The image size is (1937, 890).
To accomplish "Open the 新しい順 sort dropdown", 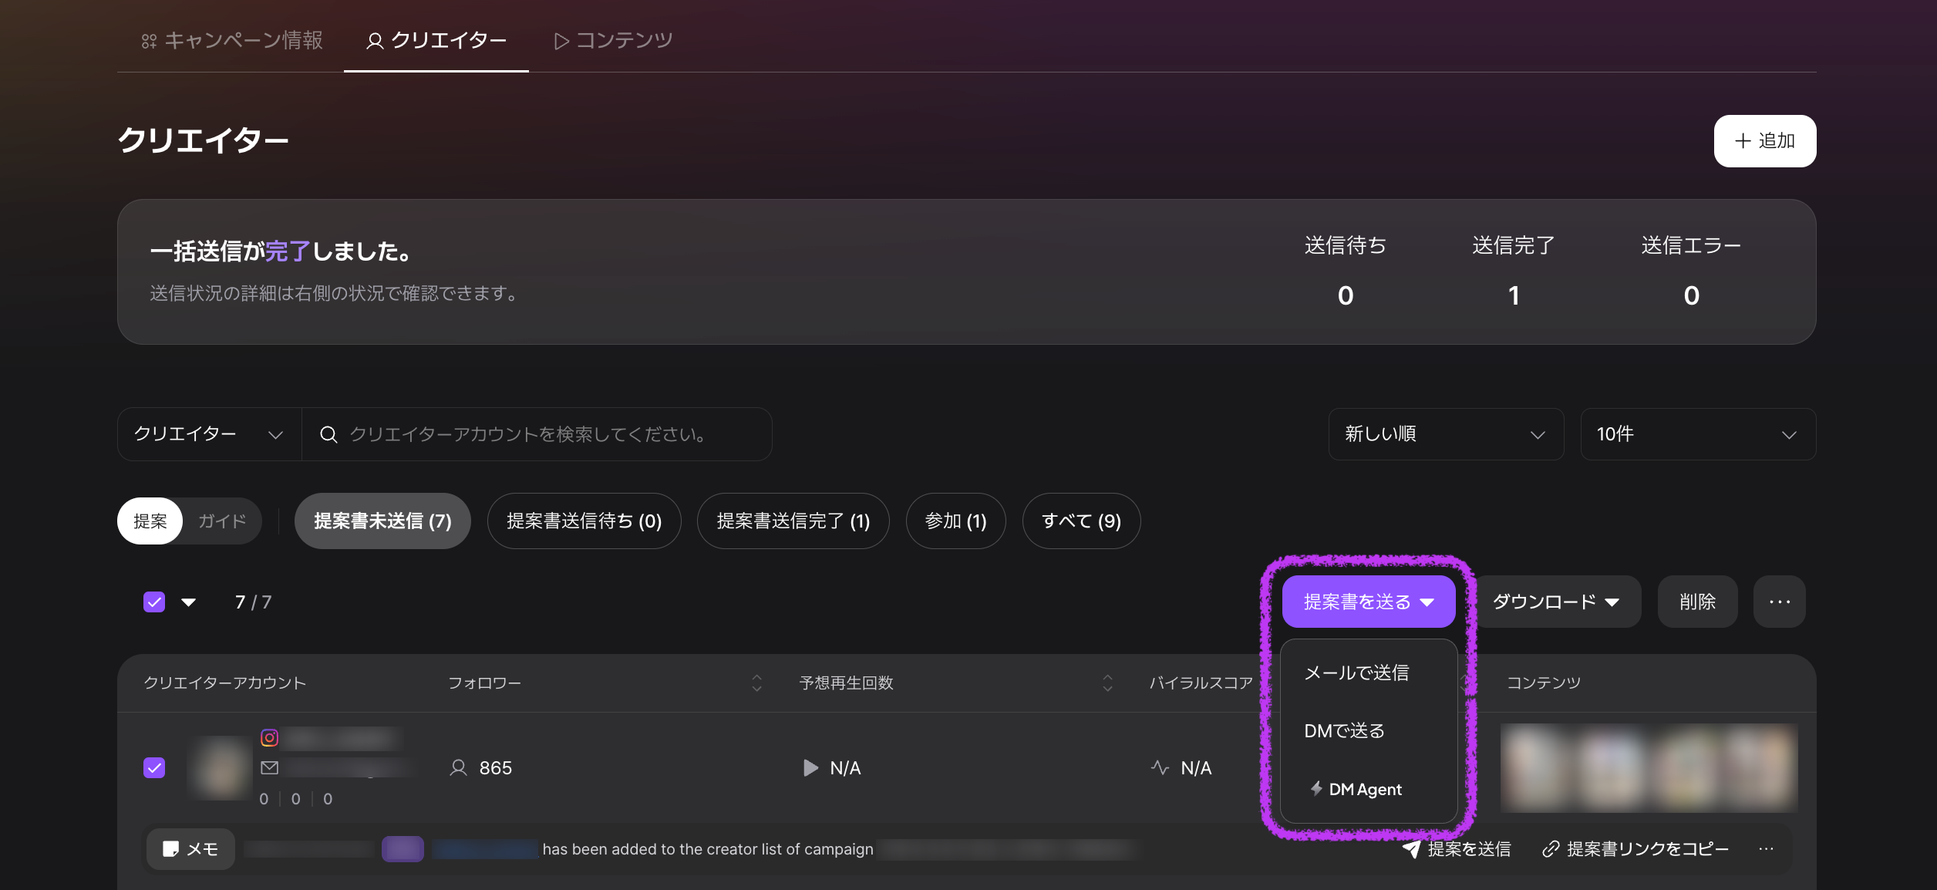I will [1445, 434].
